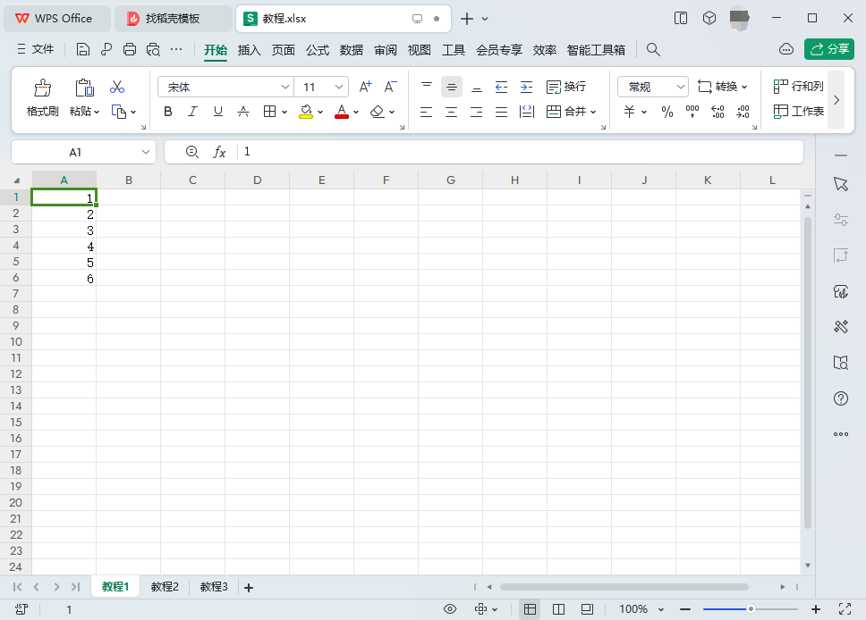Toggle Bold formatting
The width and height of the screenshot is (866, 620).
(168, 112)
